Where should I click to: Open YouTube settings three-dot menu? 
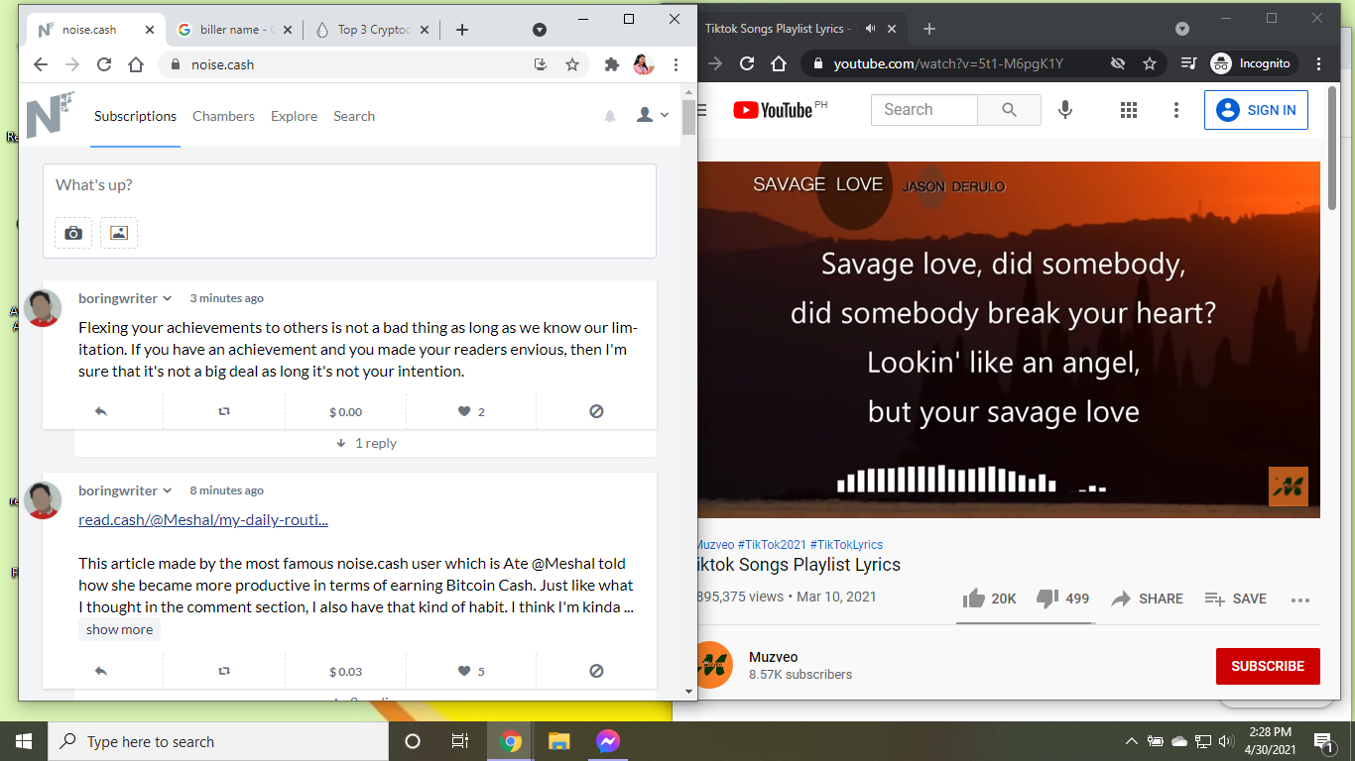tap(1176, 110)
